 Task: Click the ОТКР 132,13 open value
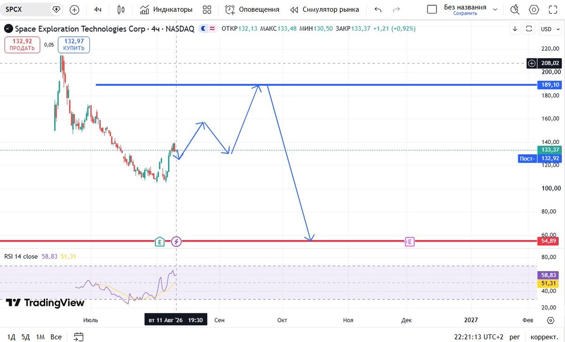[x=239, y=29]
